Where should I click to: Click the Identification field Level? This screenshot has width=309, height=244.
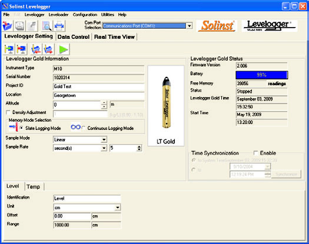[x=87, y=198]
